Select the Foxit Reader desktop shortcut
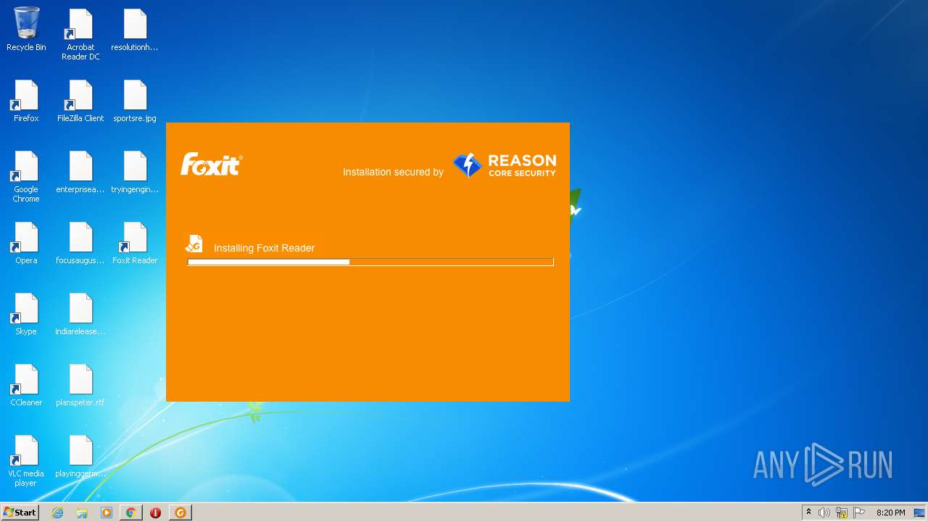This screenshot has height=522, width=928. point(135,243)
